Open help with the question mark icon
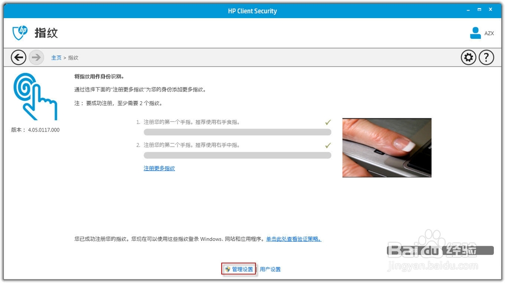This screenshot has width=505, height=283. tap(486, 58)
